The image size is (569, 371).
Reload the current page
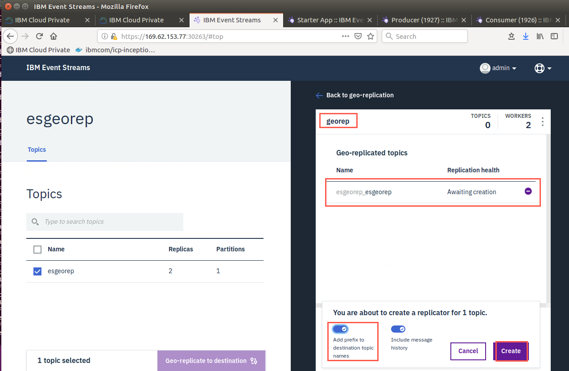[x=39, y=36]
